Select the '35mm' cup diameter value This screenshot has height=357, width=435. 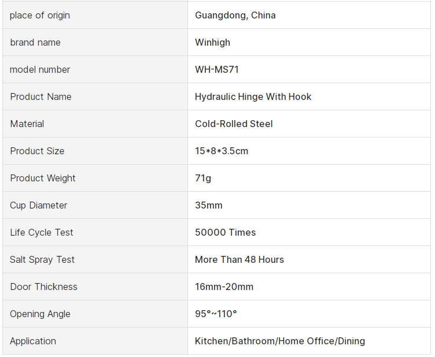(209, 205)
